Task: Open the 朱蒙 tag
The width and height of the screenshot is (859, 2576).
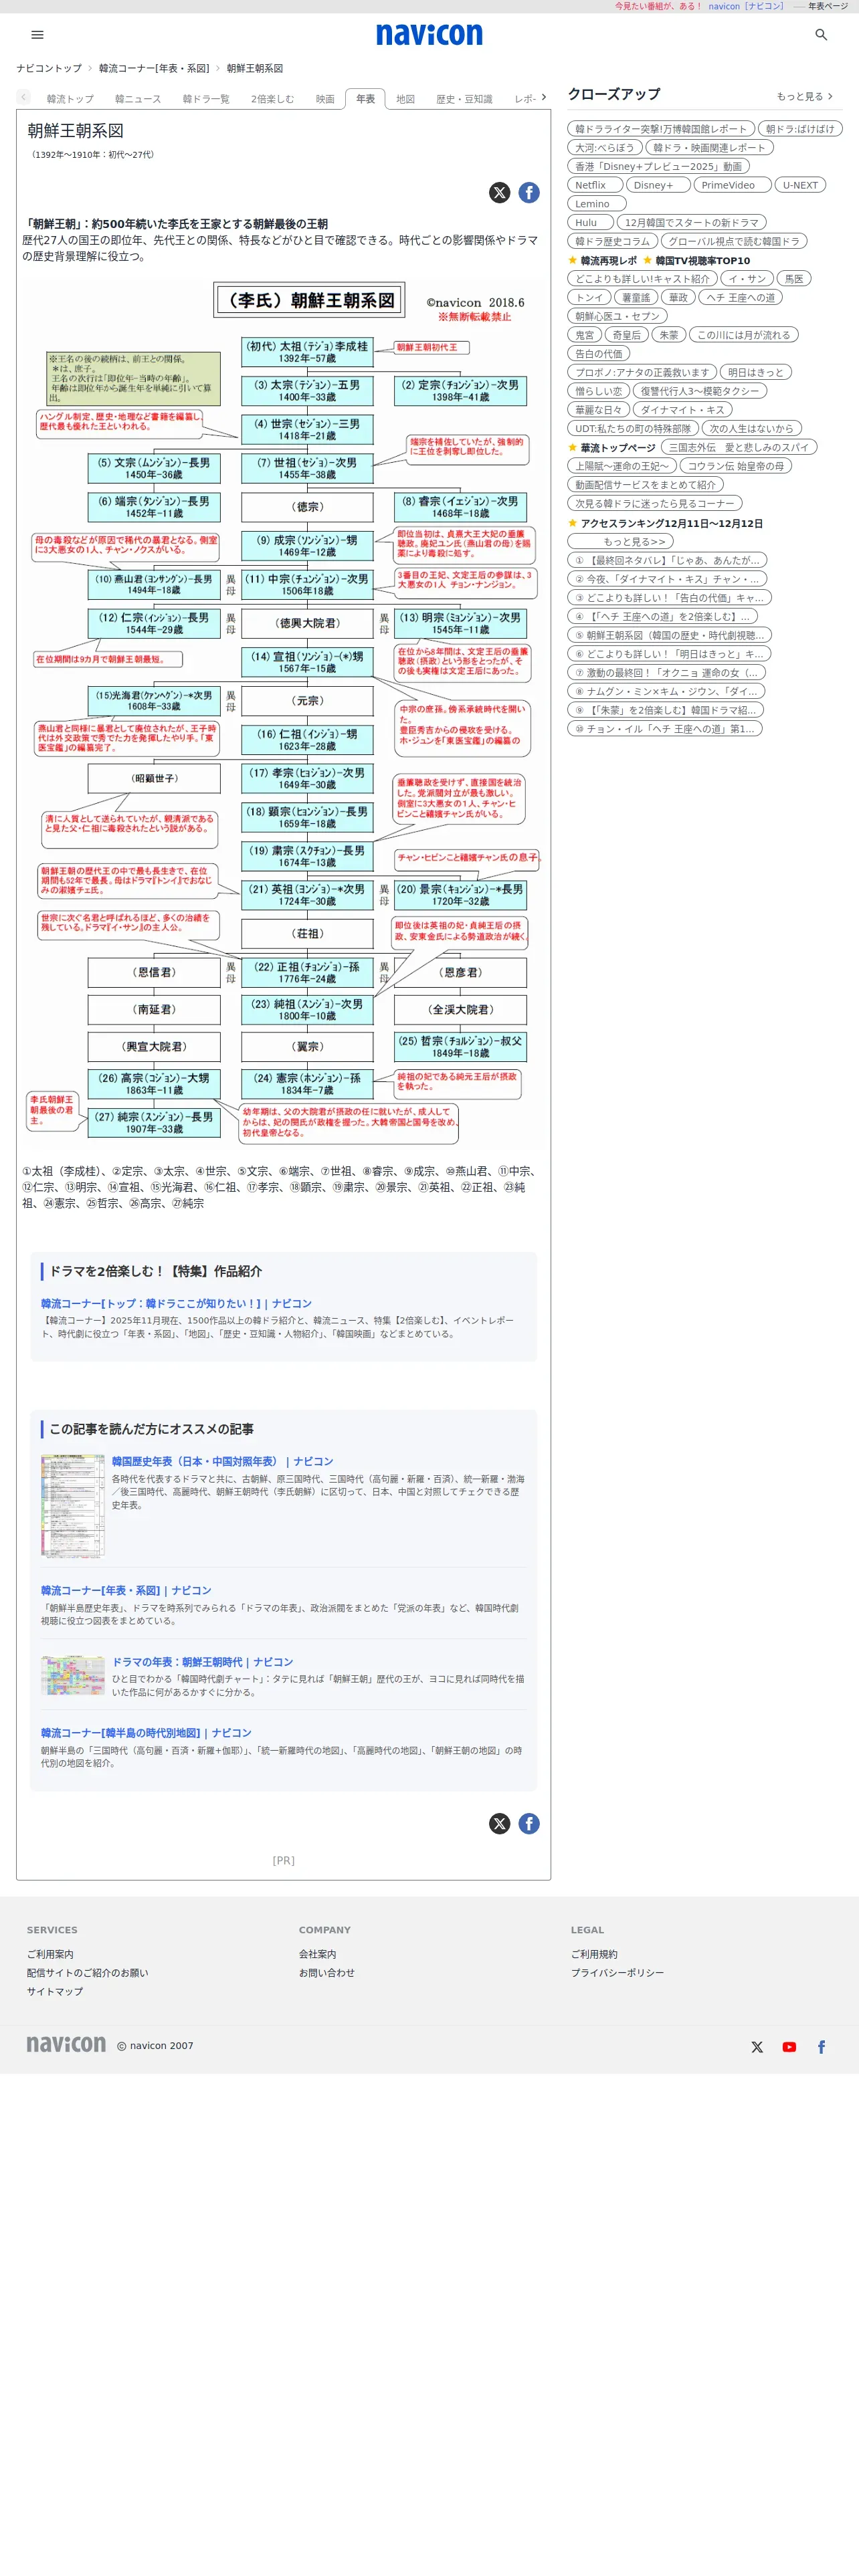Action: click(x=668, y=335)
